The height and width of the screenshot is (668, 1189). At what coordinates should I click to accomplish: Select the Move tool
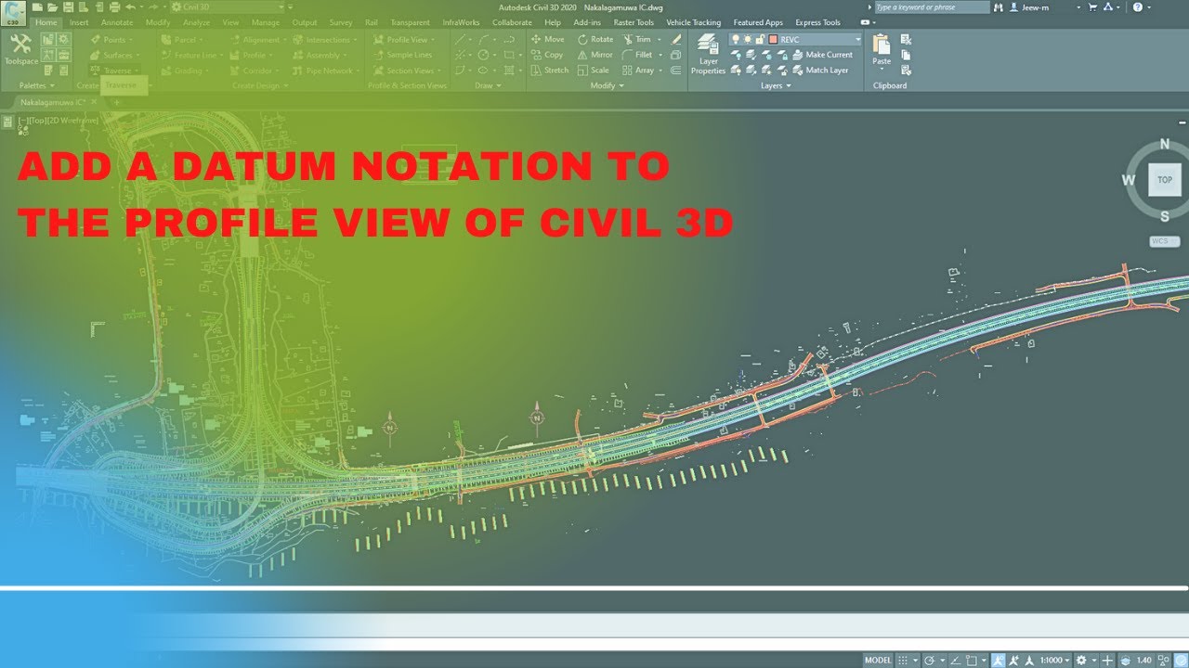[546, 39]
